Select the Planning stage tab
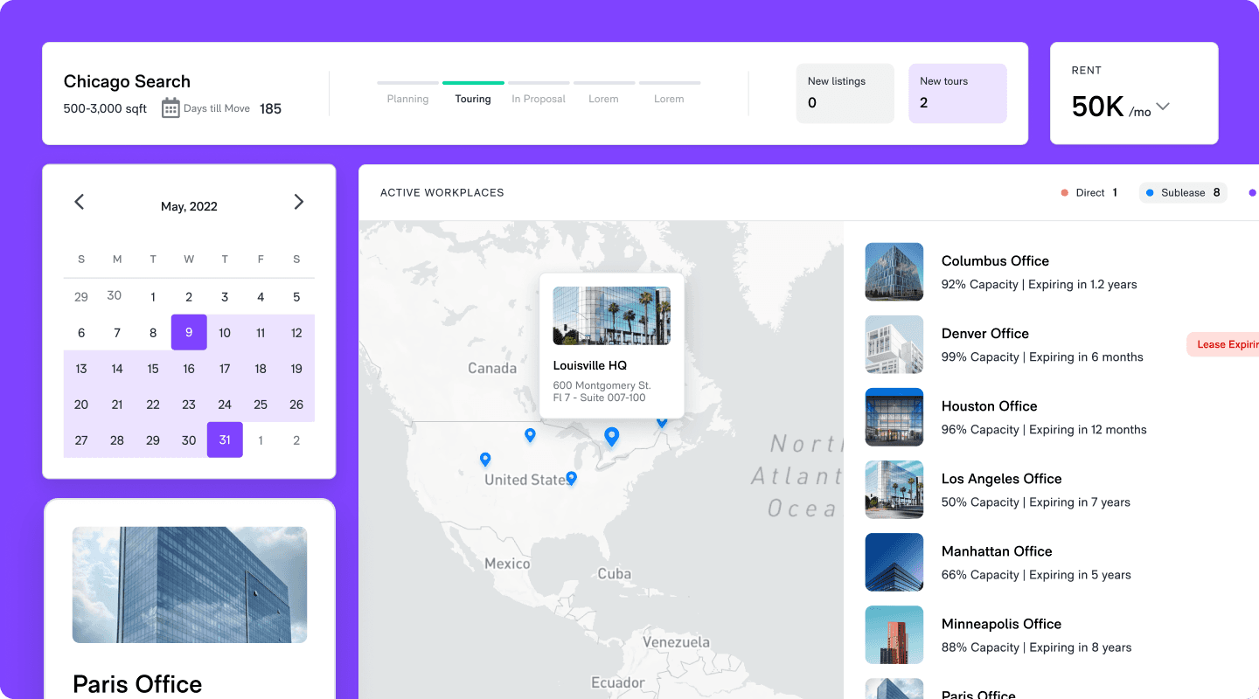 click(408, 93)
